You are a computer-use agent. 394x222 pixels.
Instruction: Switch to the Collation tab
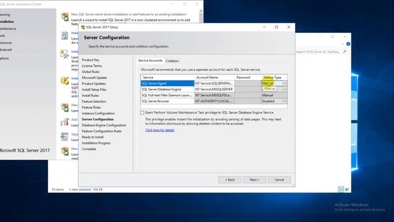click(x=172, y=61)
